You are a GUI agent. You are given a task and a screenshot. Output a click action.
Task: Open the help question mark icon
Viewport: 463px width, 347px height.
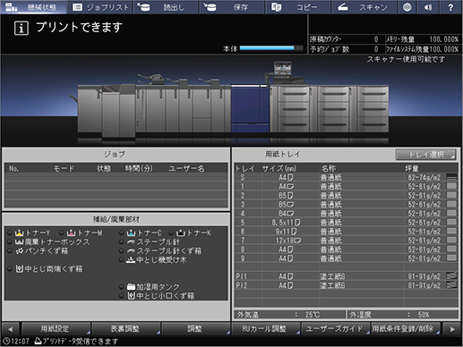pyautogui.click(x=450, y=7)
